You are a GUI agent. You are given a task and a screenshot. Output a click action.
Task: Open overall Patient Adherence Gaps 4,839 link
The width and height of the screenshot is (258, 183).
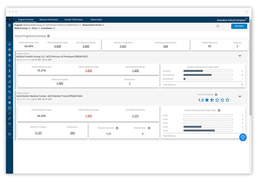(x=58, y=46)
